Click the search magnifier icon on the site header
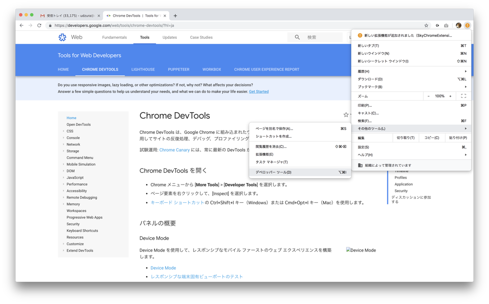Image resolution: width=489 pixels, height=304 pixels. click(x=297, y=37)
